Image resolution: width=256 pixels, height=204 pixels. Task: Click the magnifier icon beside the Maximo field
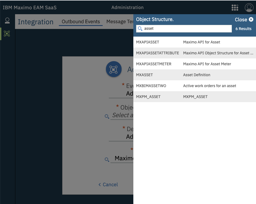pos(107,159)
